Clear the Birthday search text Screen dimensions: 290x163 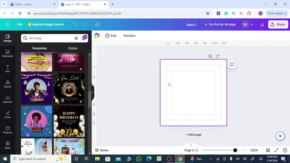click(76, 38)
